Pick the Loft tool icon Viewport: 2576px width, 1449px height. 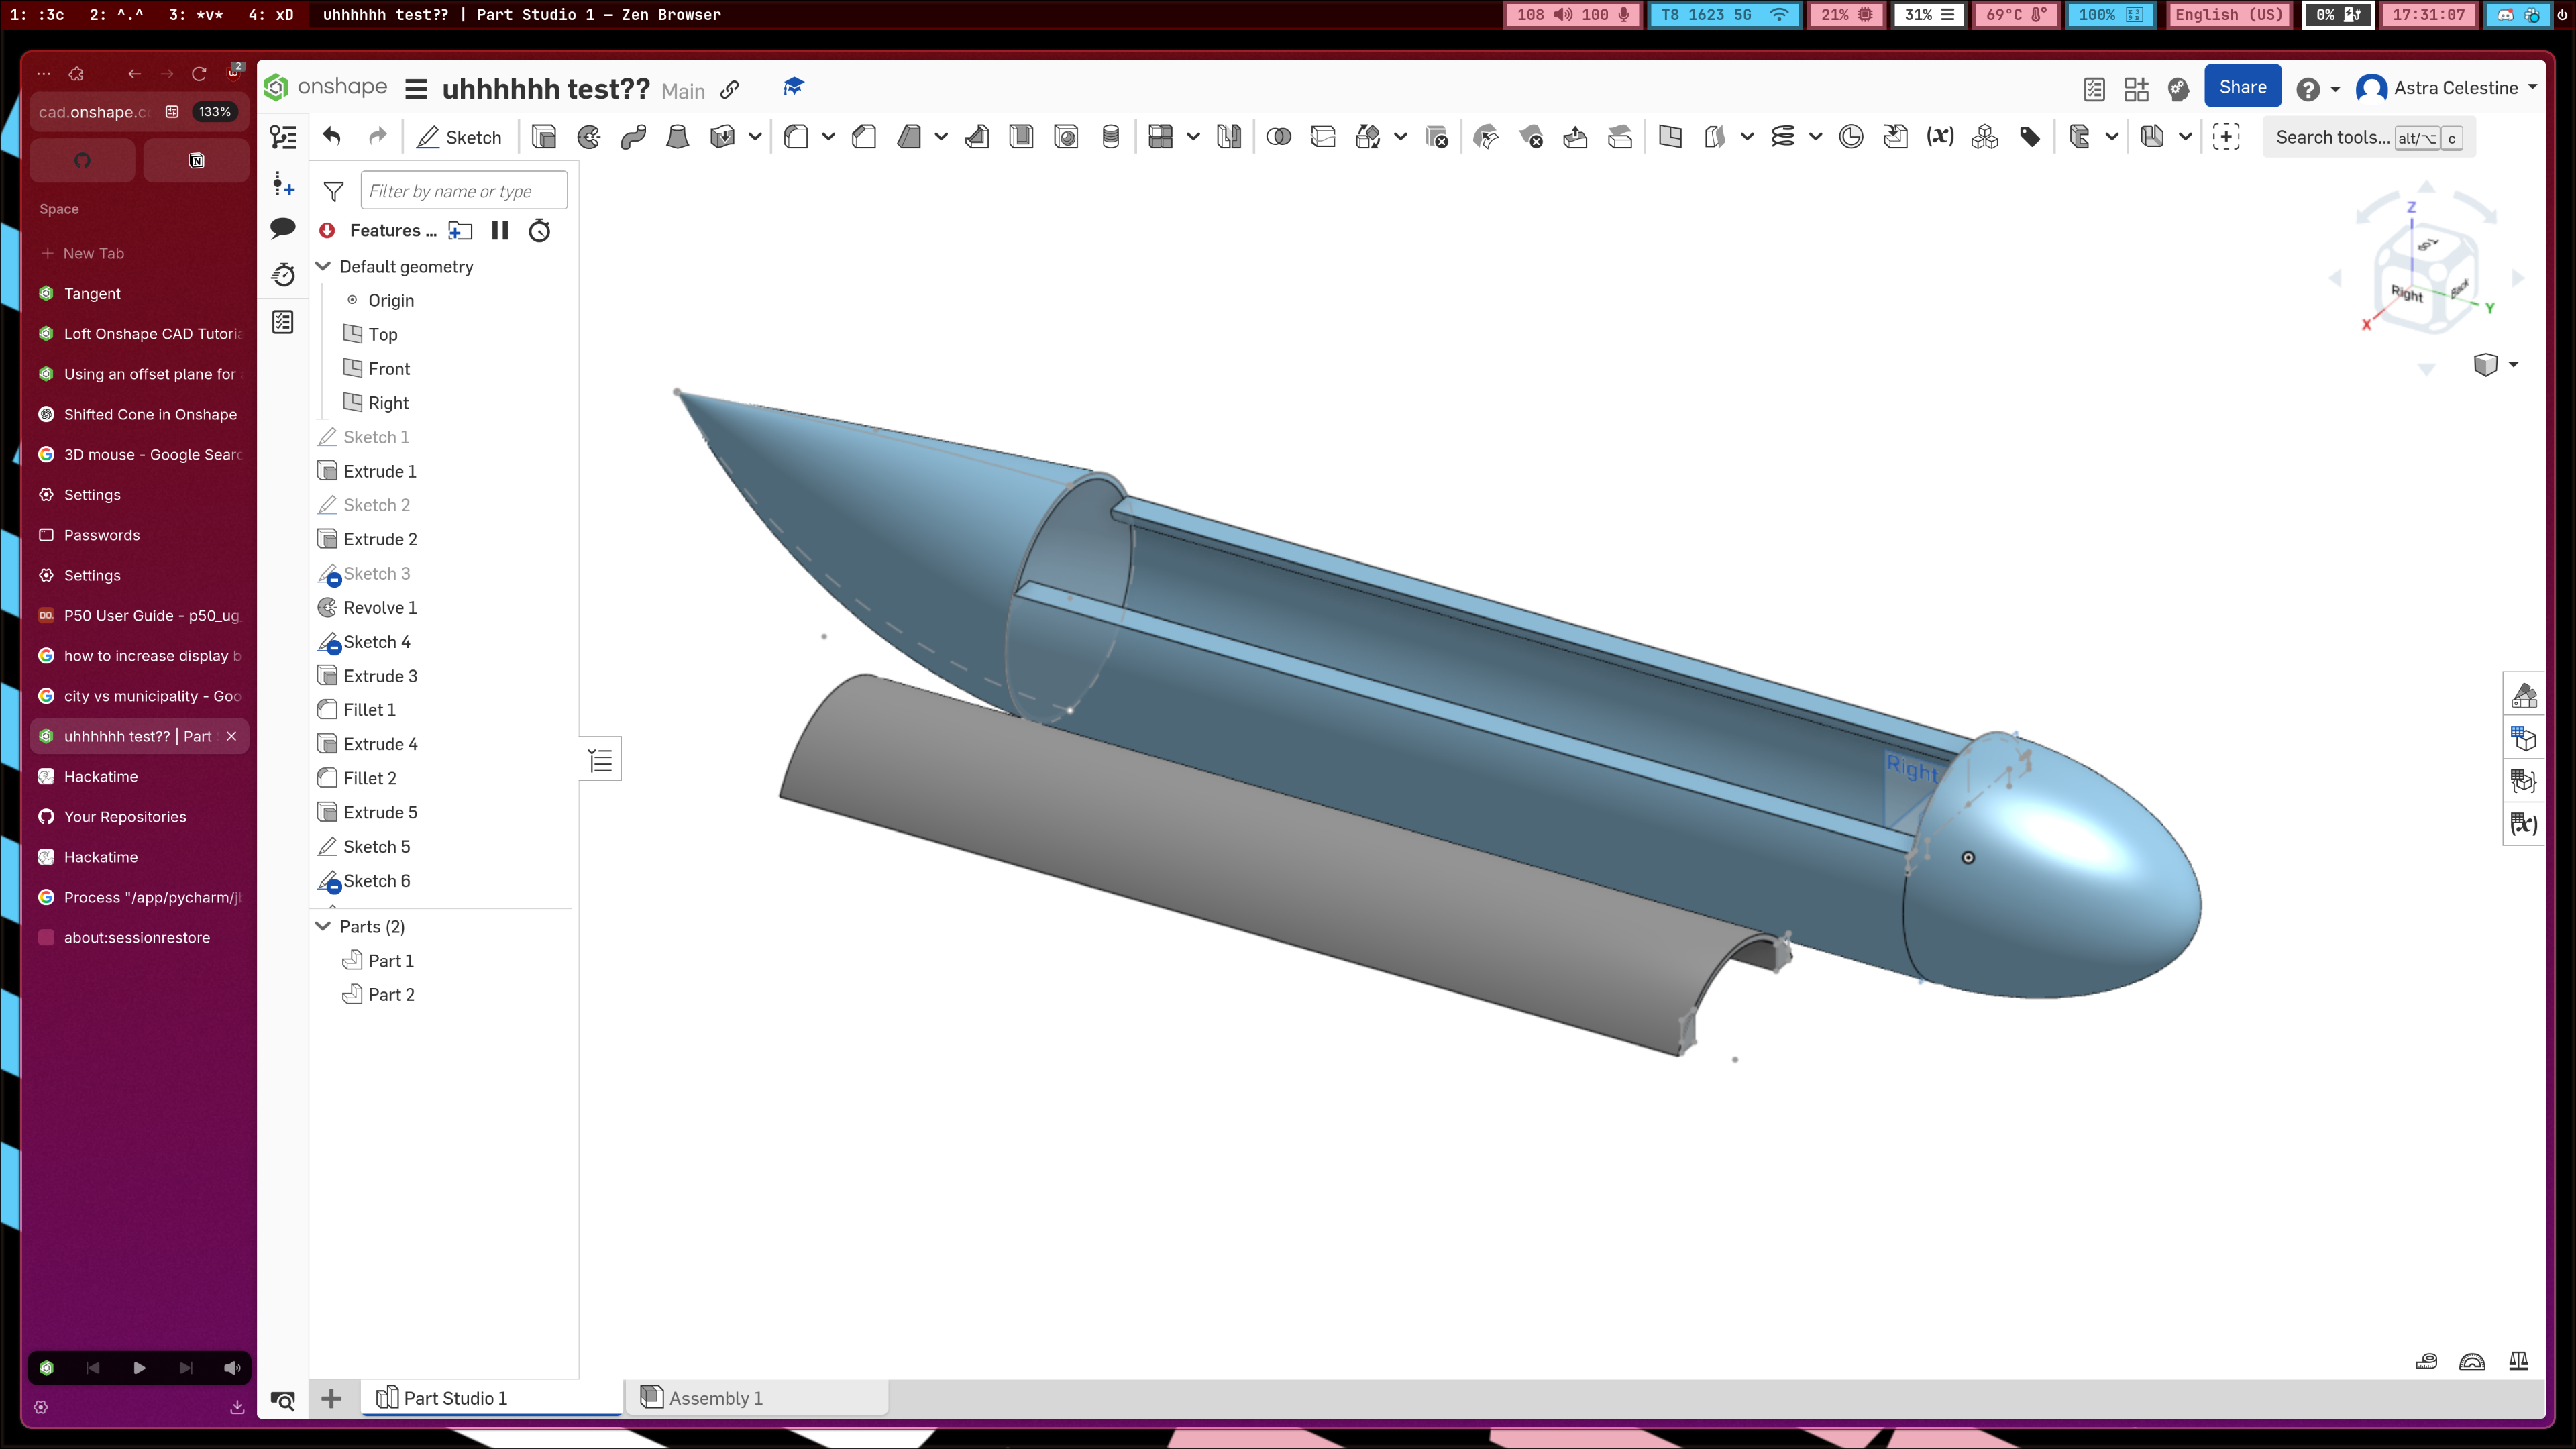point(677,137)
